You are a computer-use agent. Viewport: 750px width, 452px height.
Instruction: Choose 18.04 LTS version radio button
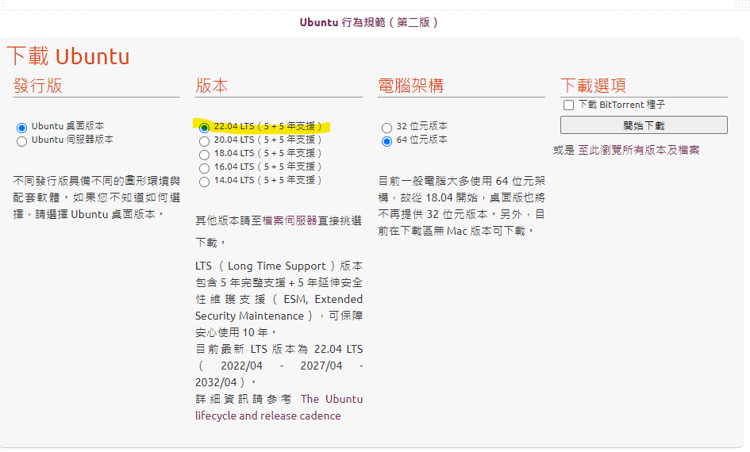coord(204,155)
